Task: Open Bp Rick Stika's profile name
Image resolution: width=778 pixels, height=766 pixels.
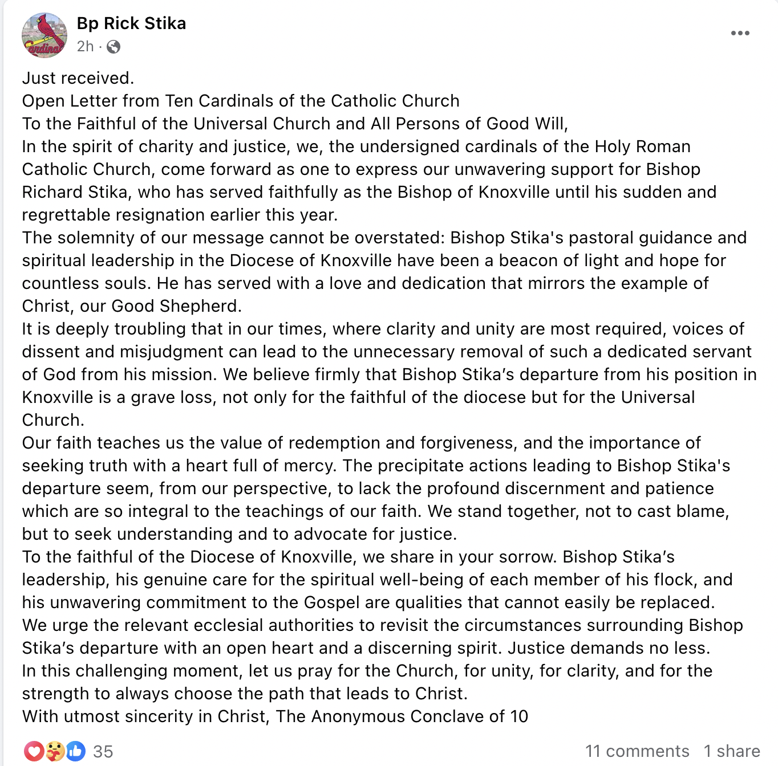Action: (131, 23)
